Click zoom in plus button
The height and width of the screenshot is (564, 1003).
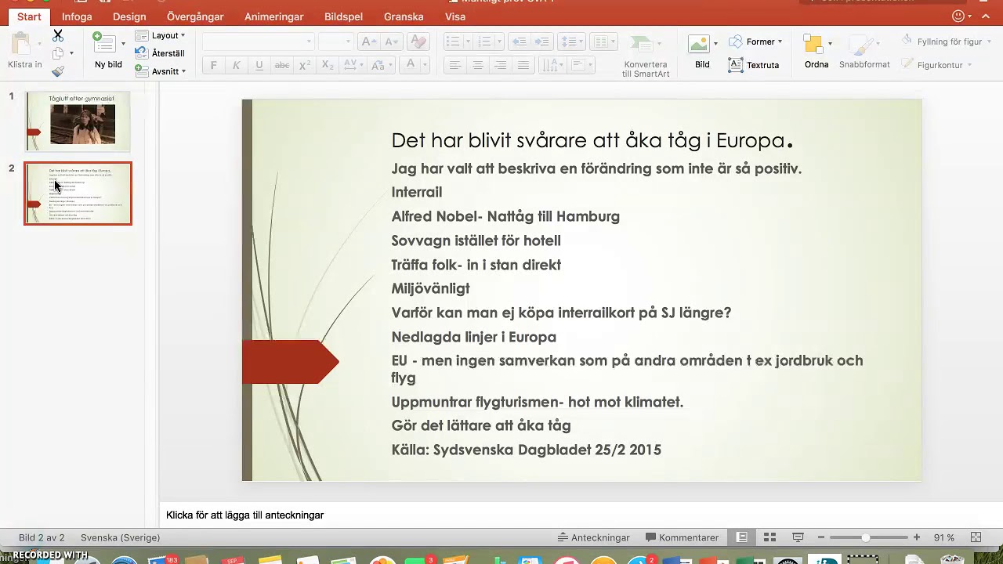pos(916,537)
